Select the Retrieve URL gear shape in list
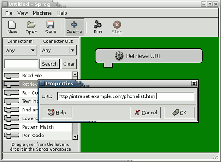The width and height of the screenshot is (221, 162). coord(11,84)
